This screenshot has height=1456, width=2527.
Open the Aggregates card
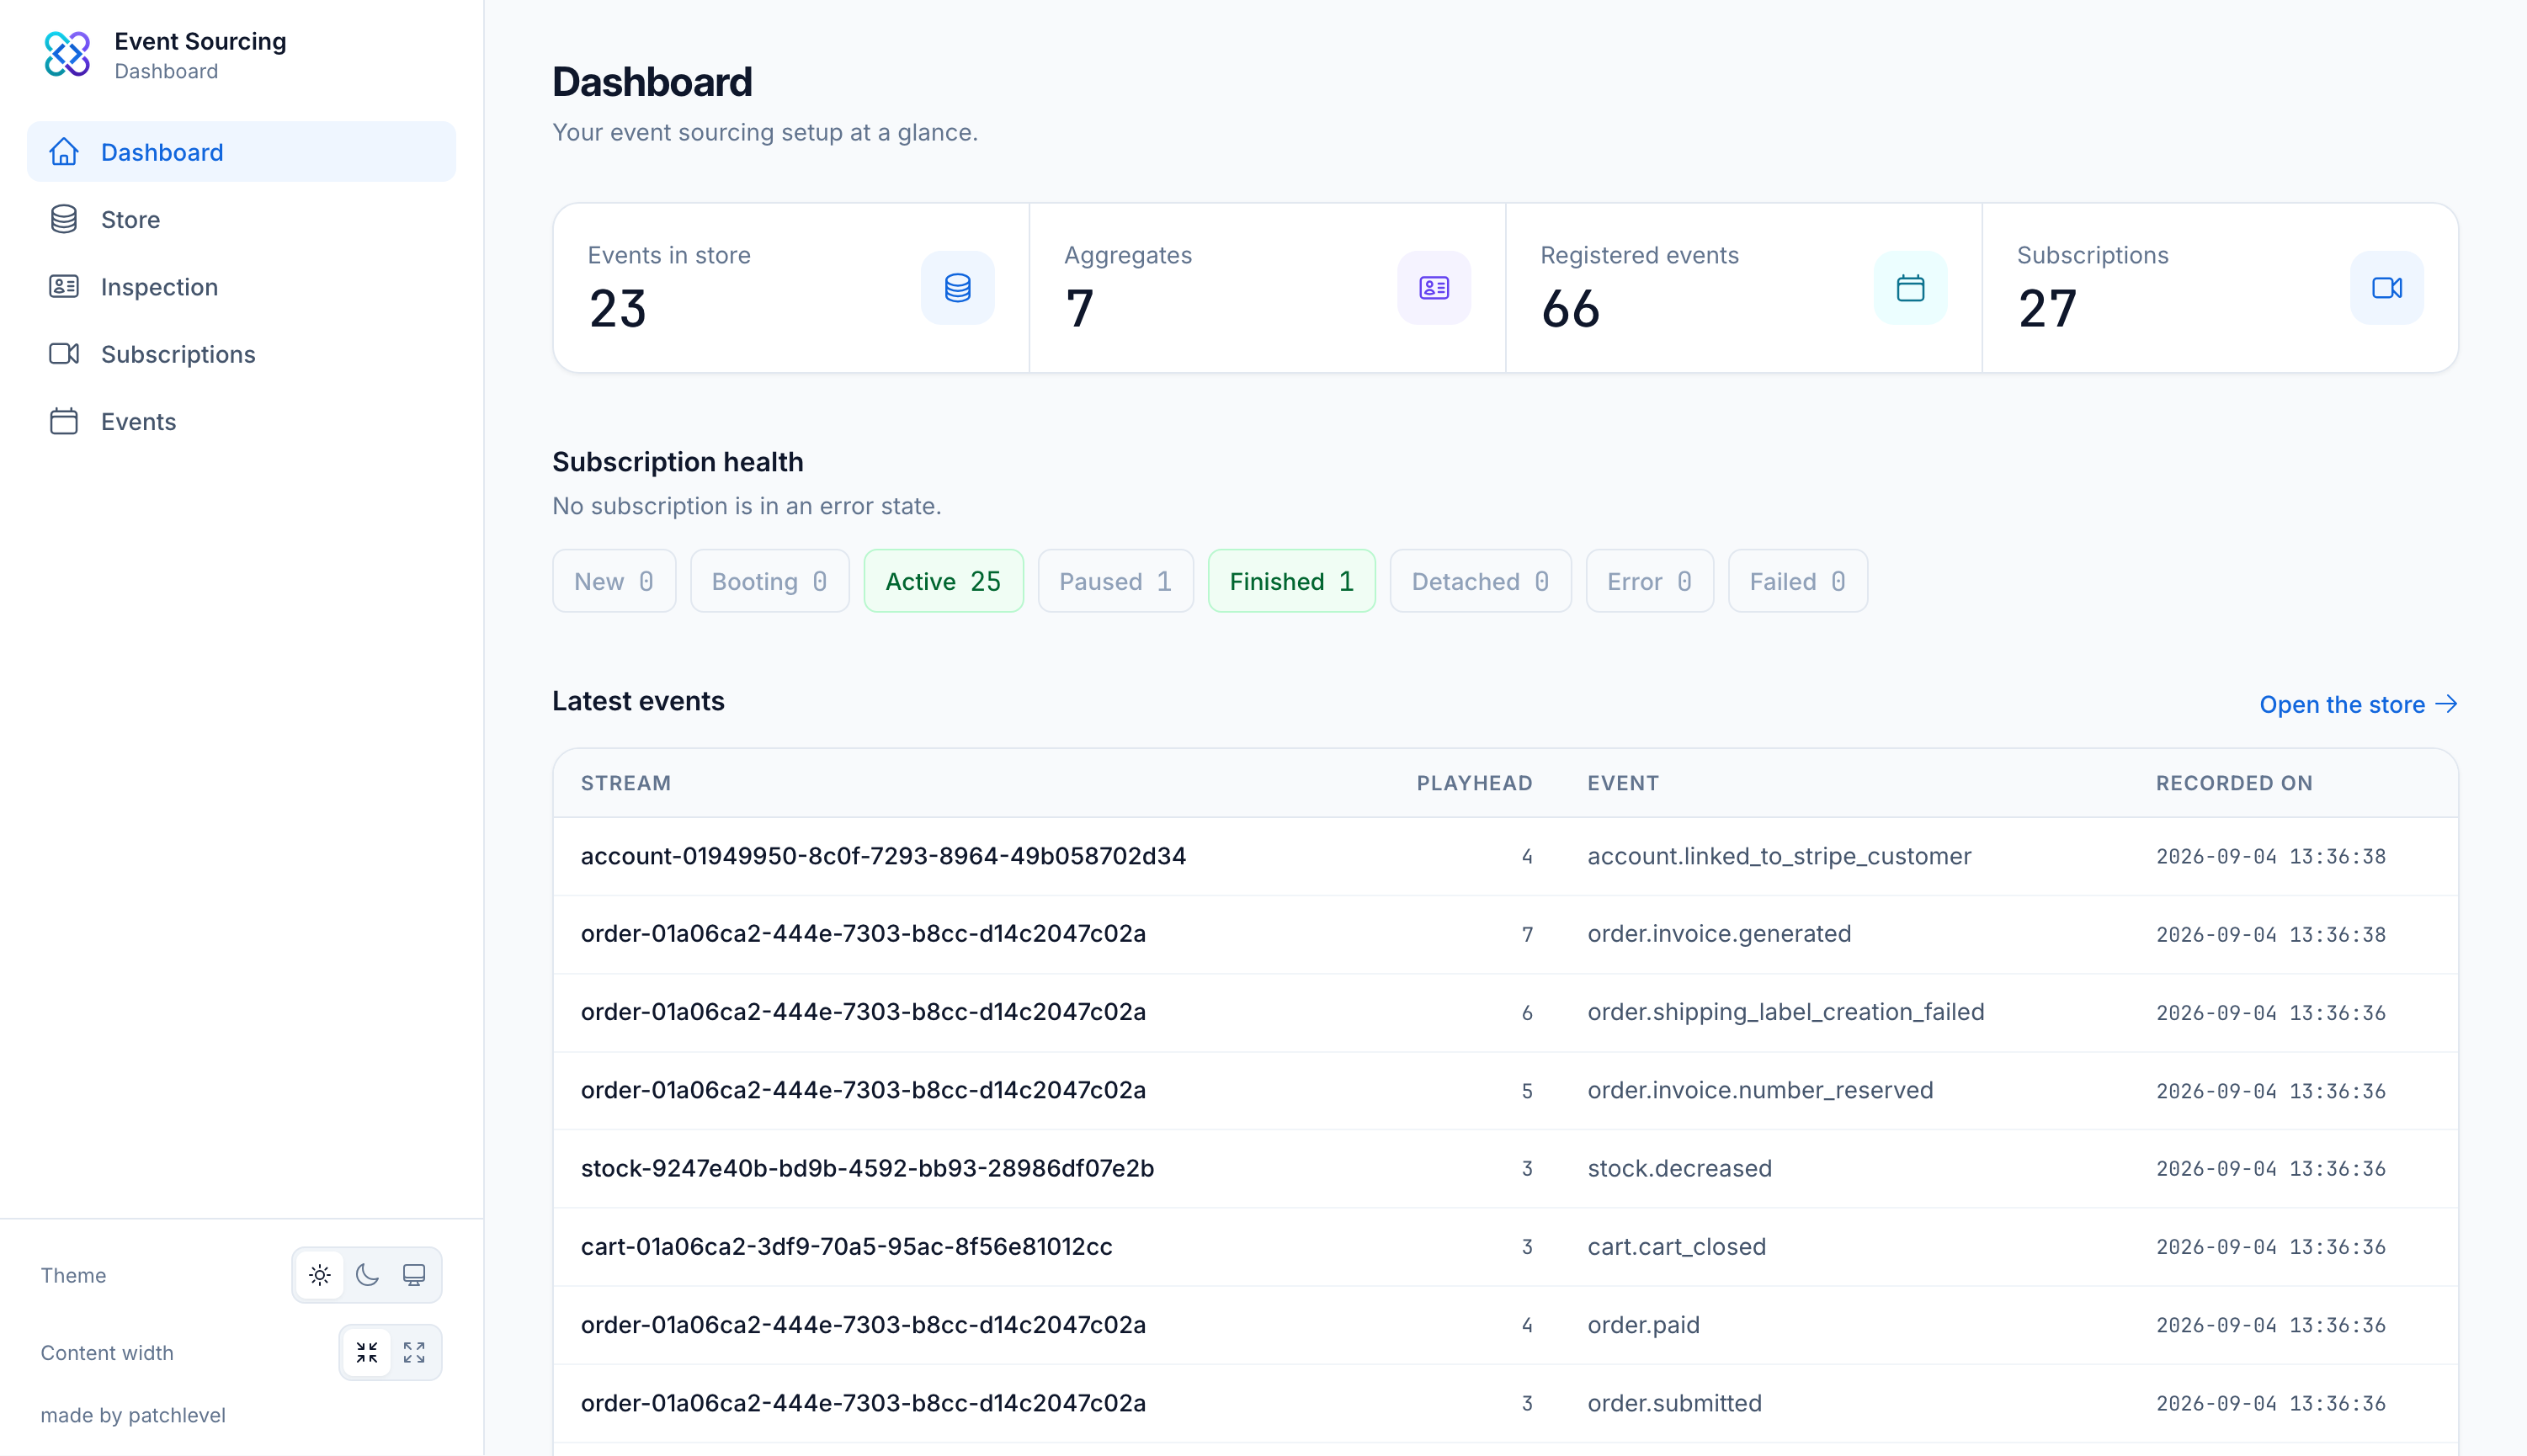[x=1267, y=288]
